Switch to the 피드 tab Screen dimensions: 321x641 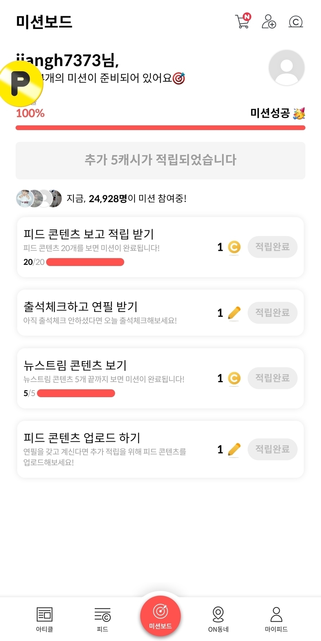tap(102, 619)
